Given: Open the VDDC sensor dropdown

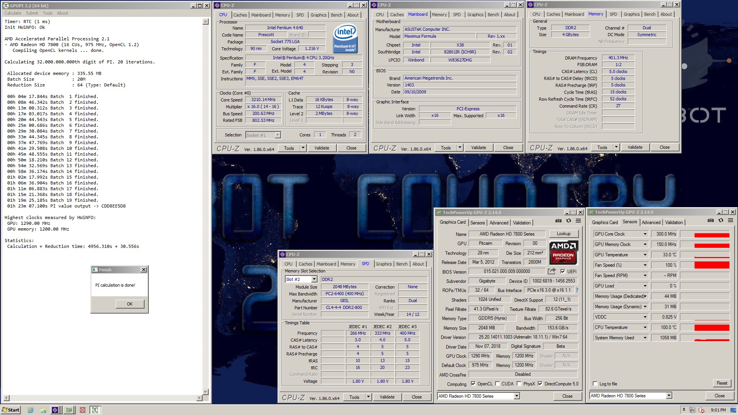Looking at the screenshot, I should coord(645,317).
